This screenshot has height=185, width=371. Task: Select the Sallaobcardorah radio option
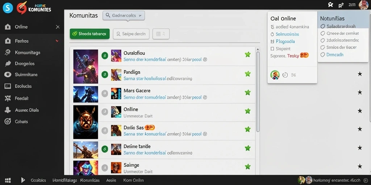click(322, 26)
